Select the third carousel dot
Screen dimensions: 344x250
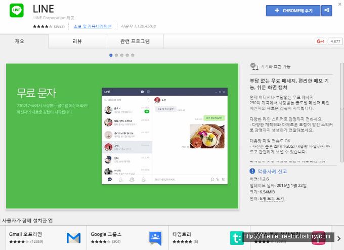click(x=122, y=55)
